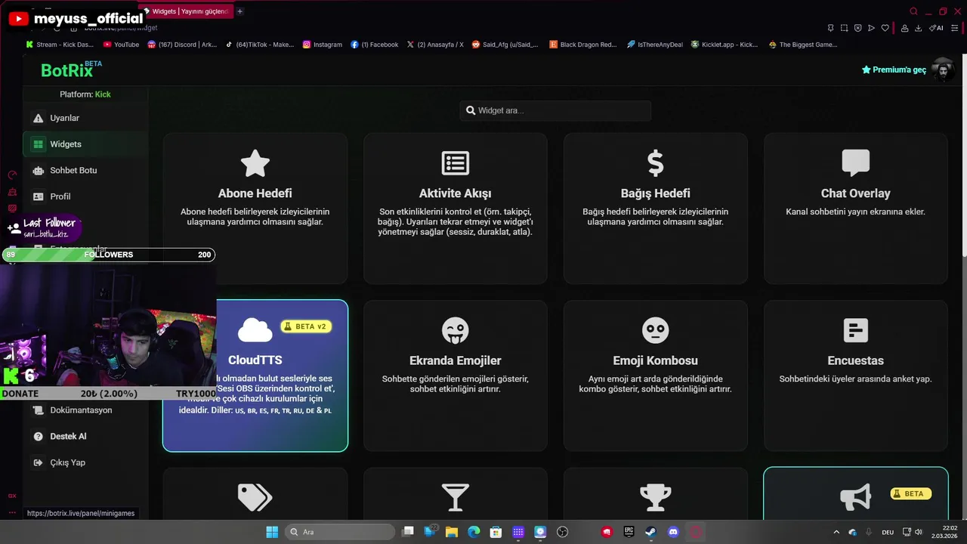The height and width of the screenshot is (544, 967).
Task: Open the Stream - Kick Dashboard bookmark
Action: point(60,45)
